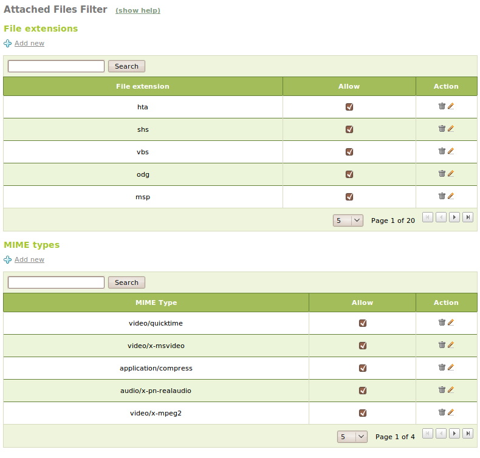
Task: Click 'Page 1 of 4' text
Action: pyautogui.click(x=395, y=437)
